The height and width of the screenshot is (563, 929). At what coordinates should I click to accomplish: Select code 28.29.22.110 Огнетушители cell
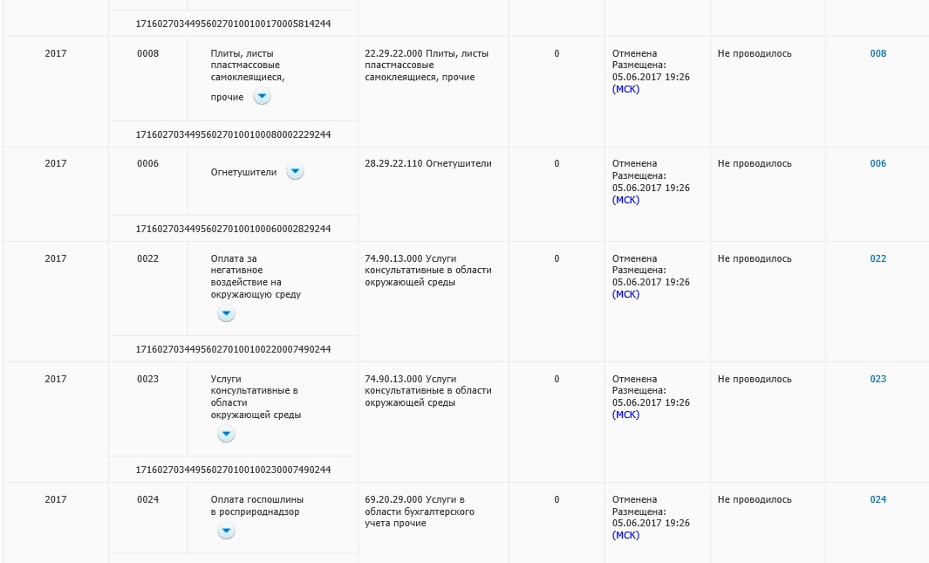(427, 163)
